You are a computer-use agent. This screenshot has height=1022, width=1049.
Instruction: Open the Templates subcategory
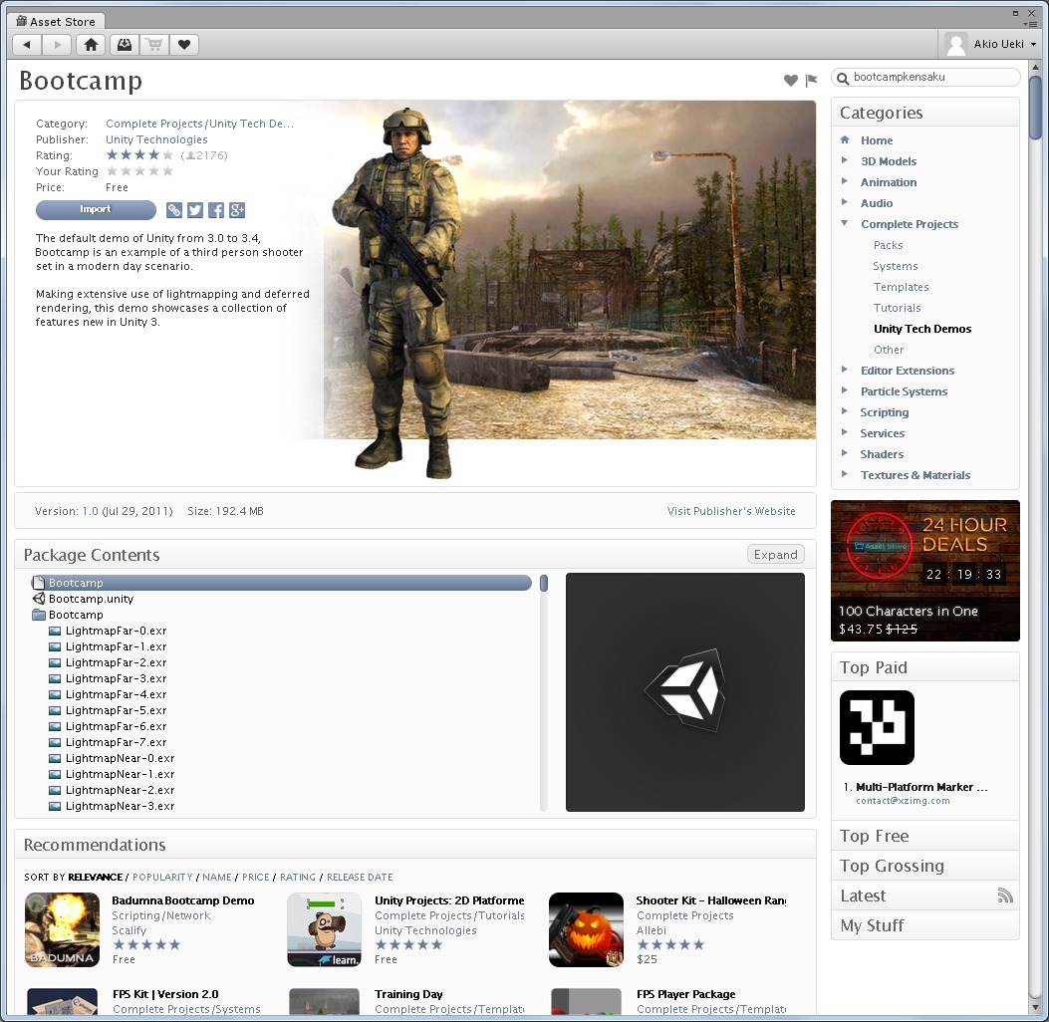click(x=902, y=287)
